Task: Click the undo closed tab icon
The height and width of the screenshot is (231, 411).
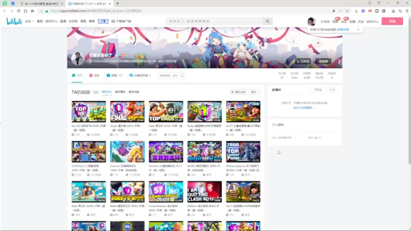Action: tap(400, 11)
